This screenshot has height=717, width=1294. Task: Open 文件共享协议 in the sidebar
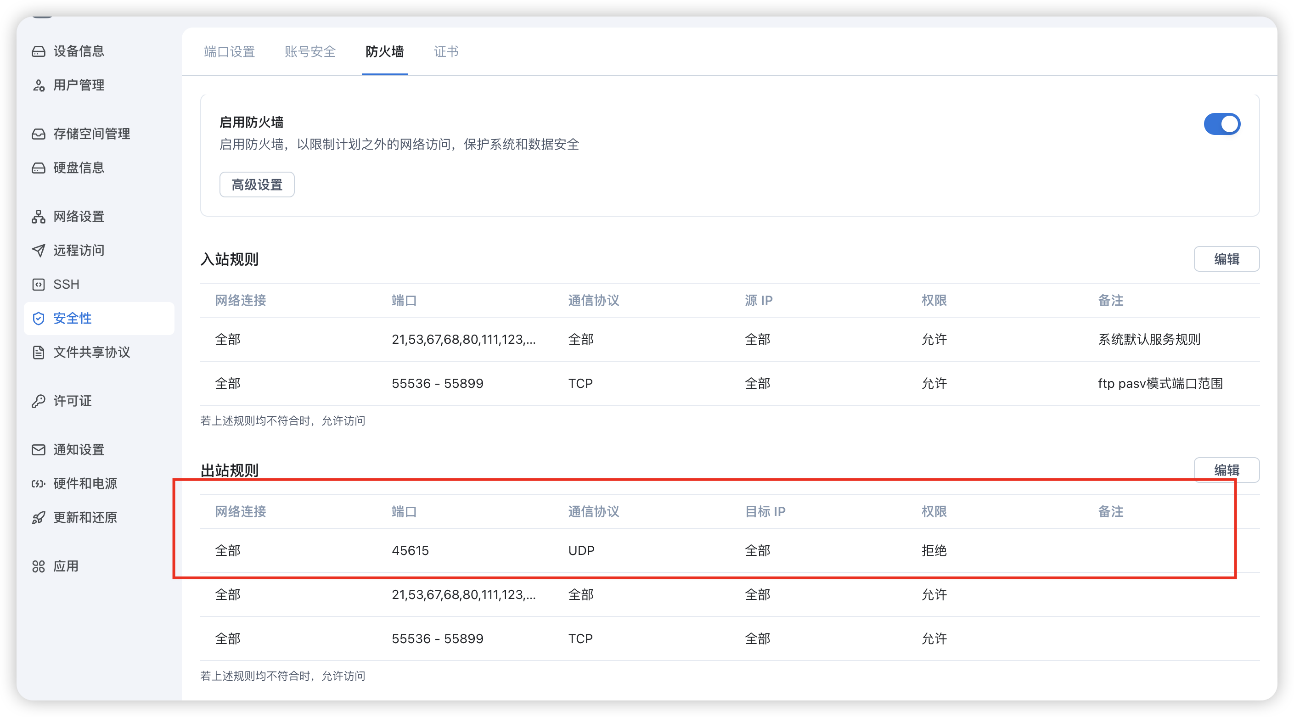pyautogui.click(x=91, y=353)
